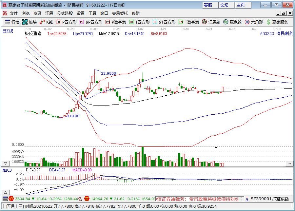Open the 行情 quotes view icon
The width and height of the screenshot is (295, 211).
click(x=8, y=22)
